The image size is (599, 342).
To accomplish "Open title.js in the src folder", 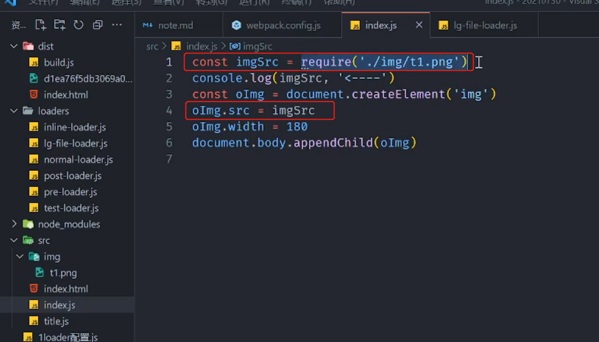I will 56,321.
